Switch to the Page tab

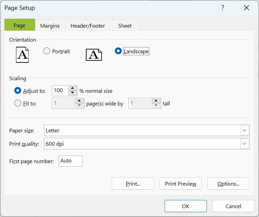pos(20,25)
